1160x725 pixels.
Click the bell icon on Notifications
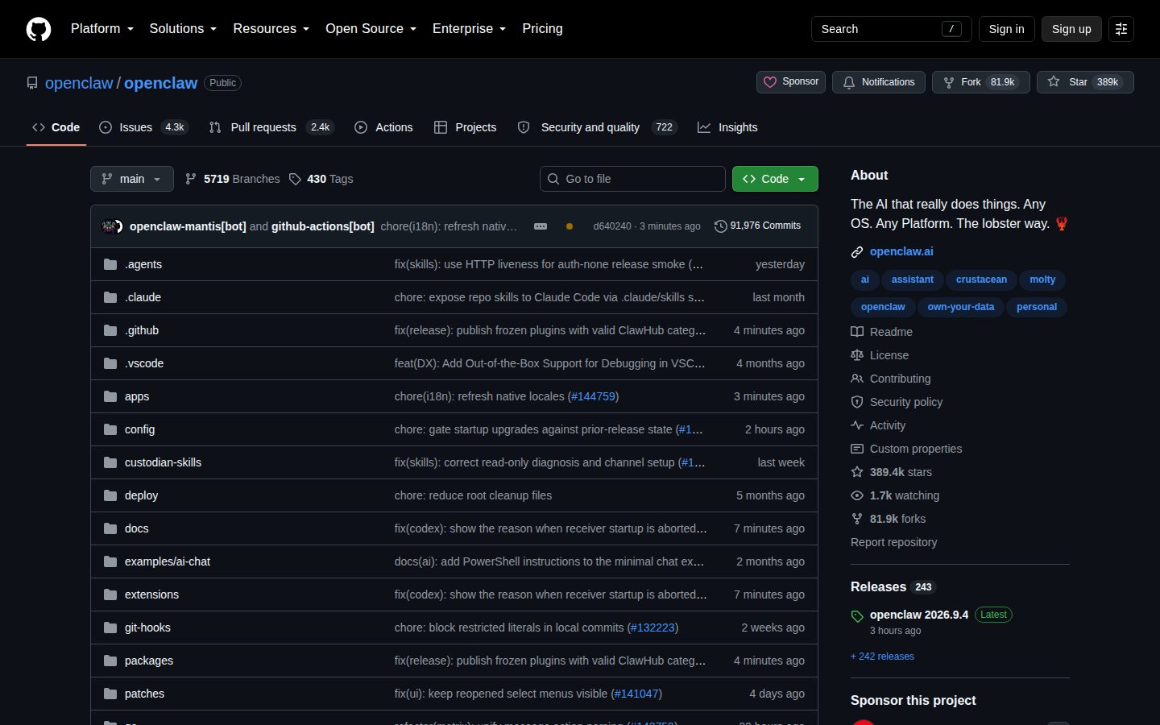click(x=849, y=82)
